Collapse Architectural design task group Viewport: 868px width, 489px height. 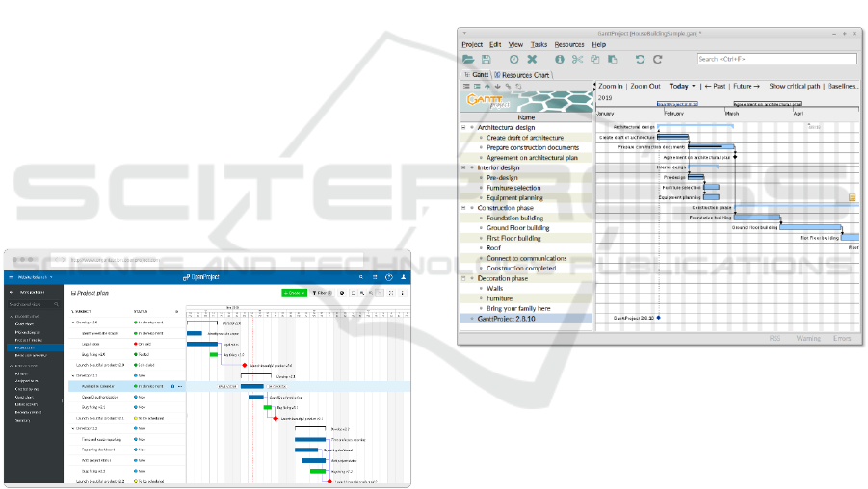click(x=464, y=127)
